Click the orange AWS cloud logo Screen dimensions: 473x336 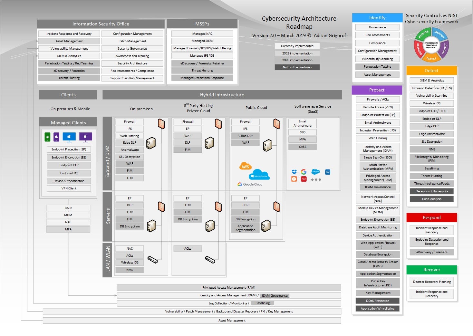point(245,166)
